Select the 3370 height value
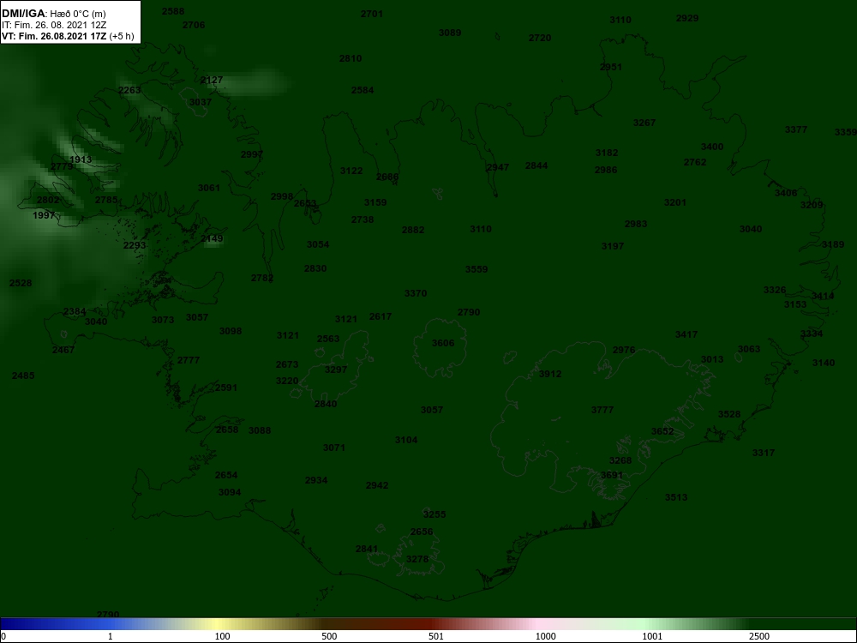857x643 pixels. [416, 293]
